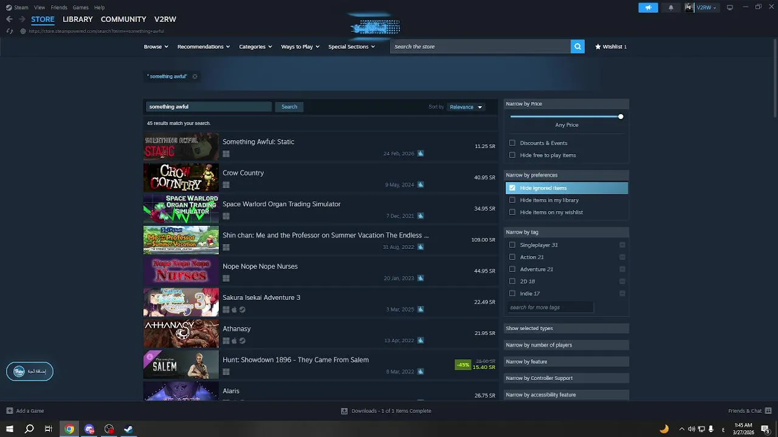The image size is (778, 437).
Task: Click wishlist icon on Crow Country row
Action: click(x=420, y=185)
